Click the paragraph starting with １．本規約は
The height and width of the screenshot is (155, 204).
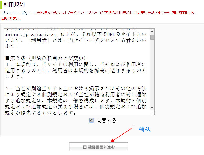(76, 70)
